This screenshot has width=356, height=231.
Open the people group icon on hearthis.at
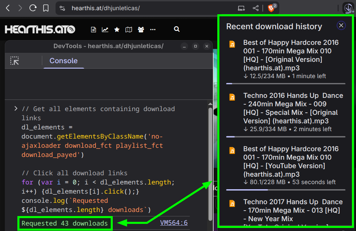tap(141, 30)
